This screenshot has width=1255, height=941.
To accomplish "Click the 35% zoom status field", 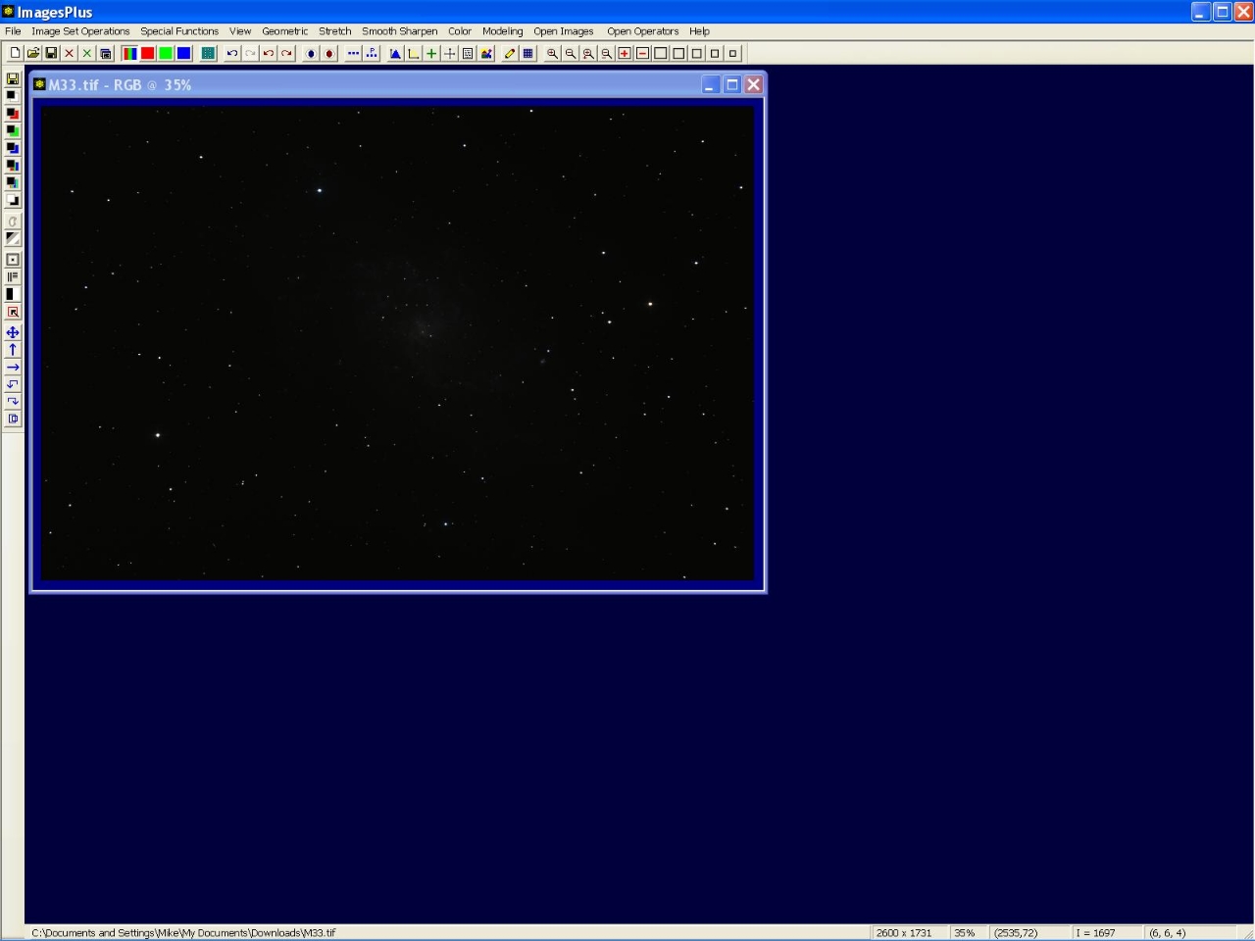I will 968,933.
